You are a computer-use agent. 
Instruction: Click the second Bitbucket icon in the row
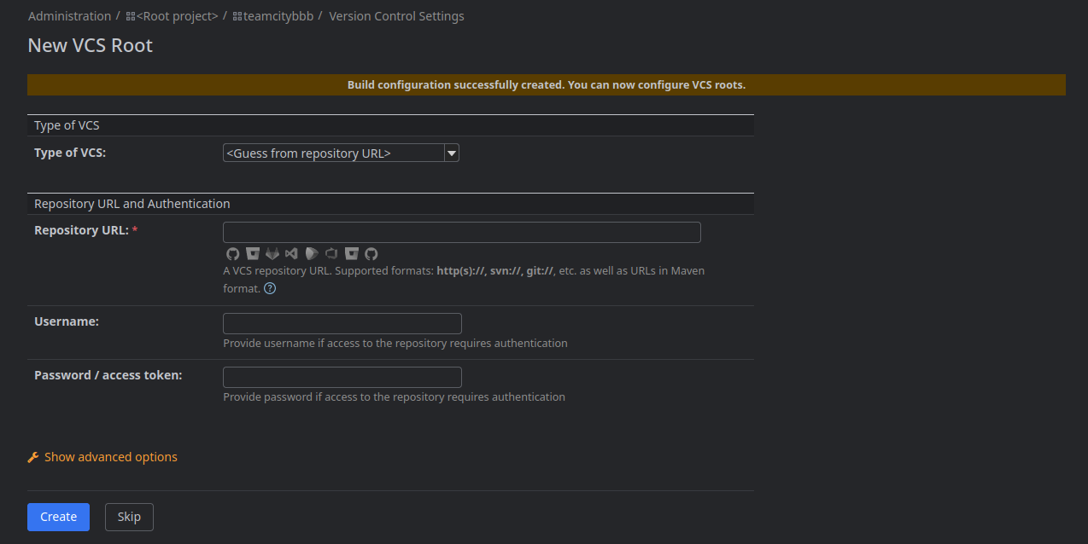(351, 254)
